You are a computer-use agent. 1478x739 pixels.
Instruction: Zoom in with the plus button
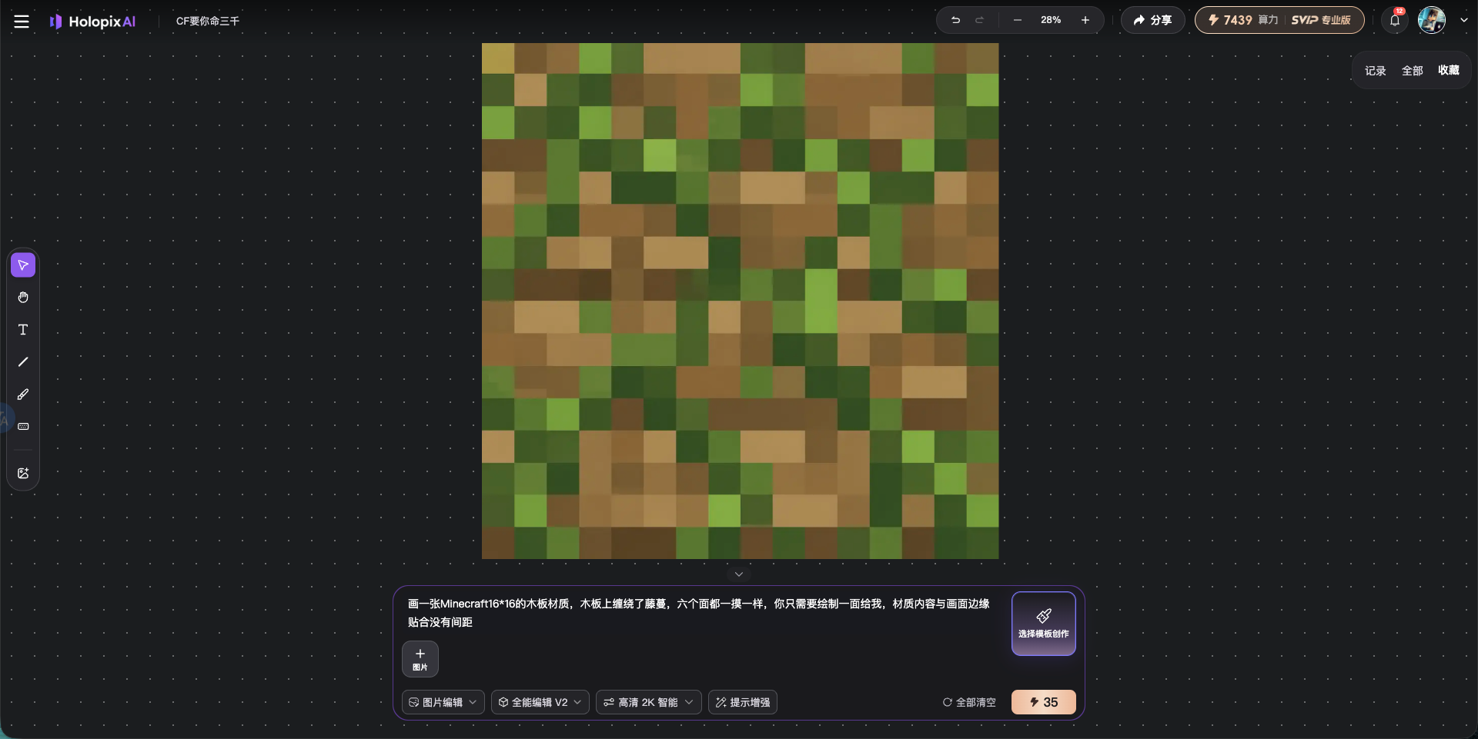coord(1085,20)
